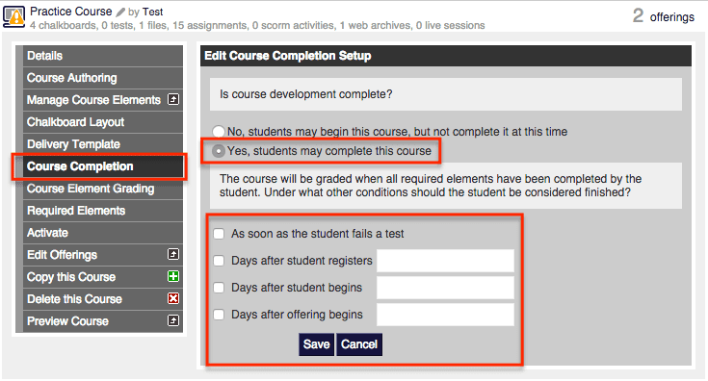Save the course completion setup
The width and height of the screenshot is (708, 381).
coord(316,344)
